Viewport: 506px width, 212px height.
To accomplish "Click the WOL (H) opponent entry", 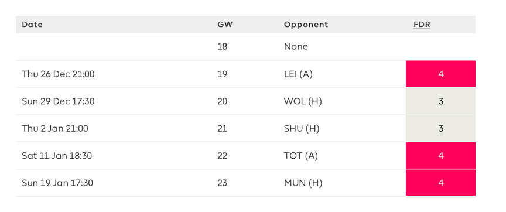I will coord(303,101).
